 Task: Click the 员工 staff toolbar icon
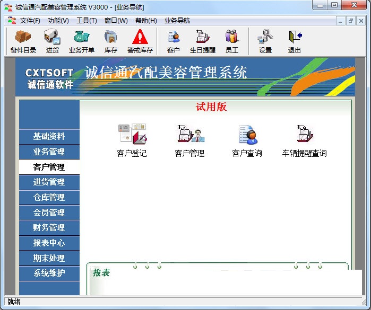tap(232, 41)
